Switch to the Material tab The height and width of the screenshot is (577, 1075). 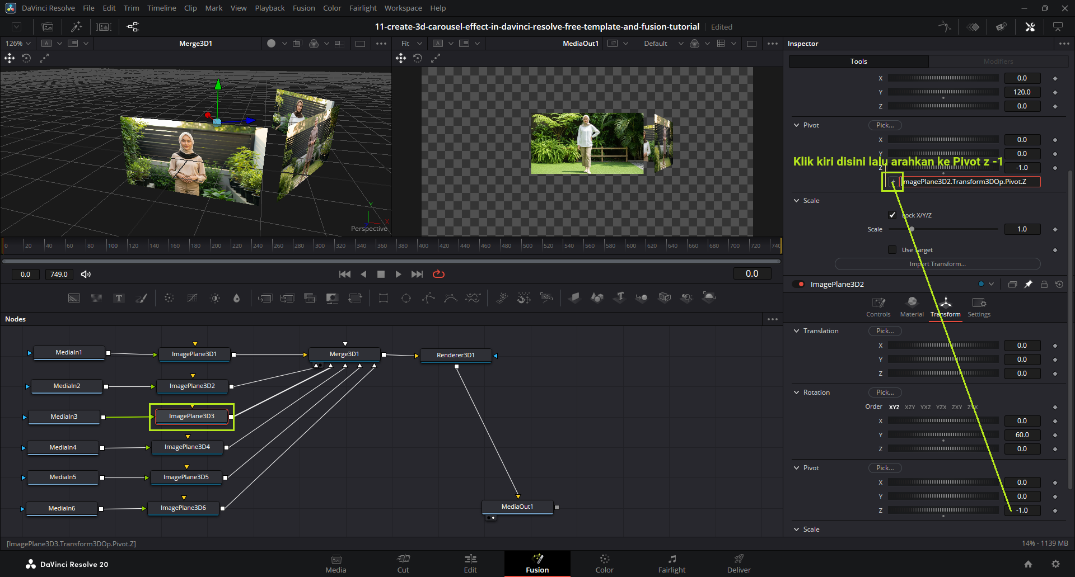point(912,307)
